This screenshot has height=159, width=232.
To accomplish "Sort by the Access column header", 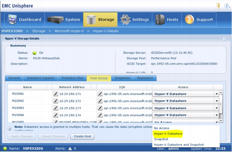I will [x=183, y=87].
